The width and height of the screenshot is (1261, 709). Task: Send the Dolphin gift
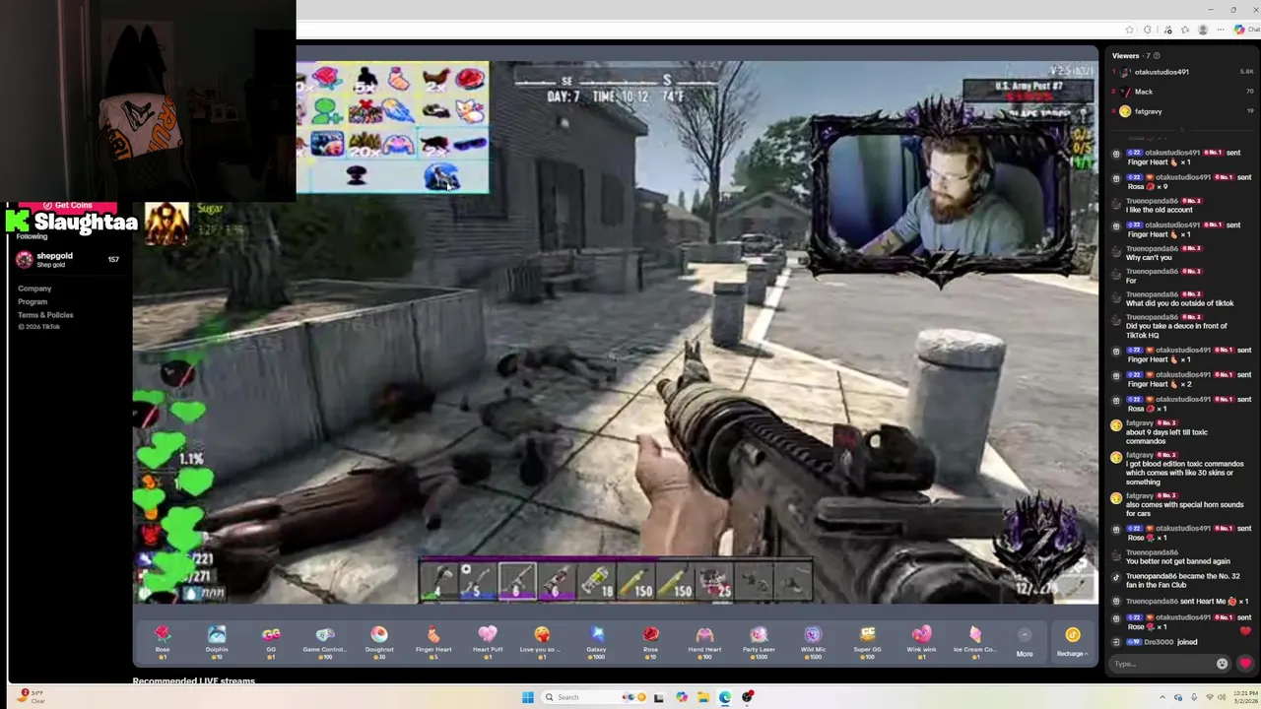[x=217, y=640]
